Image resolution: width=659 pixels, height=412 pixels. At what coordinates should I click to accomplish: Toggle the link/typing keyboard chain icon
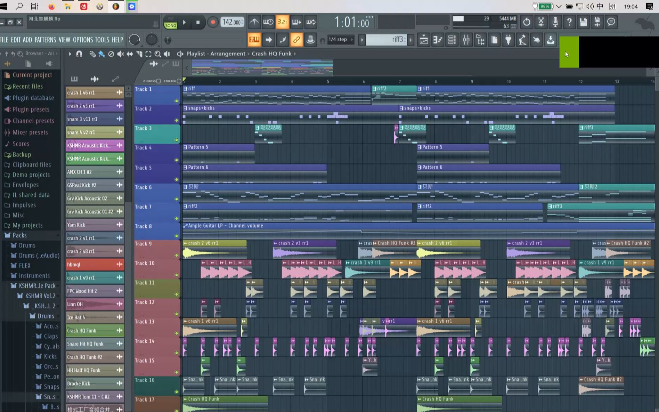(296, 40)
